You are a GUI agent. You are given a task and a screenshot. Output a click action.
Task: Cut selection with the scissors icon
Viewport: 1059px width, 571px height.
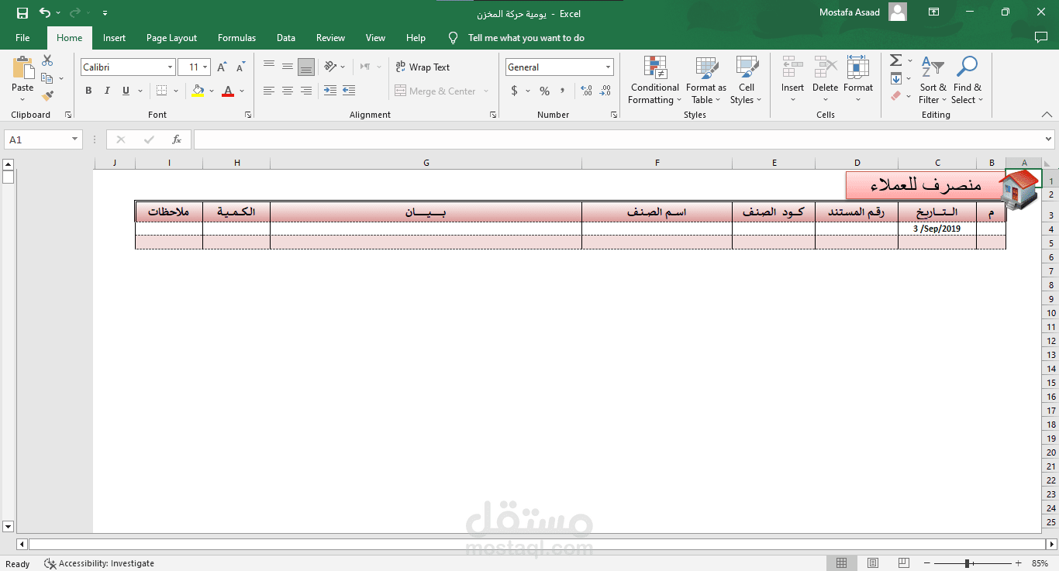point(47,60)
